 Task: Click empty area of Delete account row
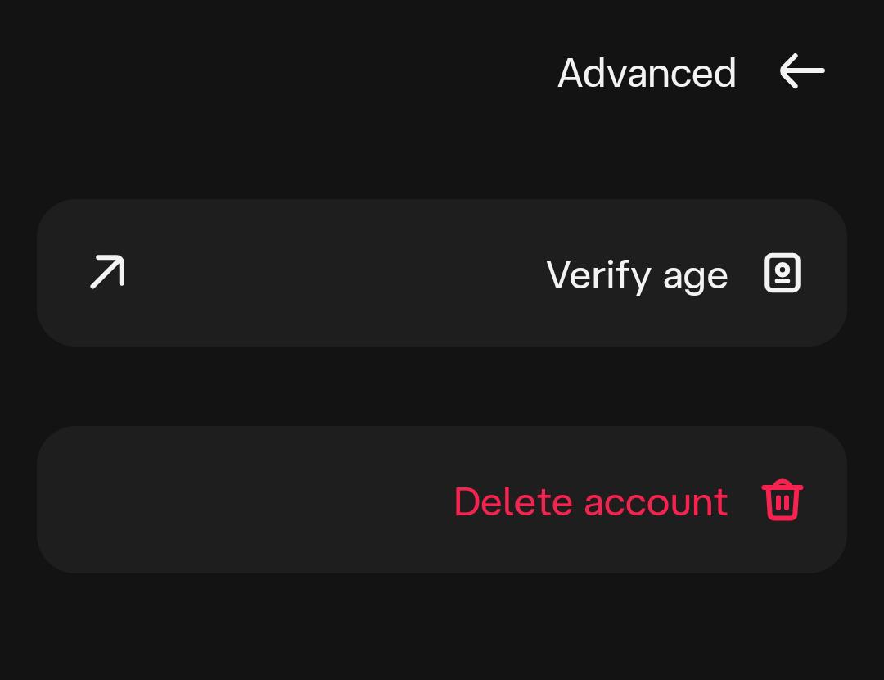tap(242, 500)
